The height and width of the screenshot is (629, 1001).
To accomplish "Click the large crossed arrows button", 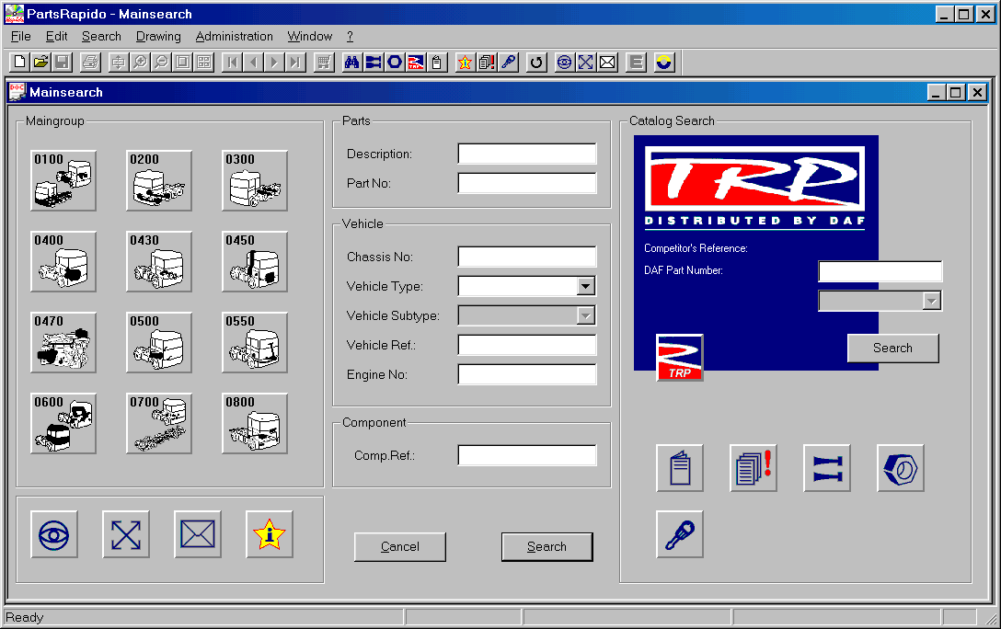I will click(x=126, y=534).
